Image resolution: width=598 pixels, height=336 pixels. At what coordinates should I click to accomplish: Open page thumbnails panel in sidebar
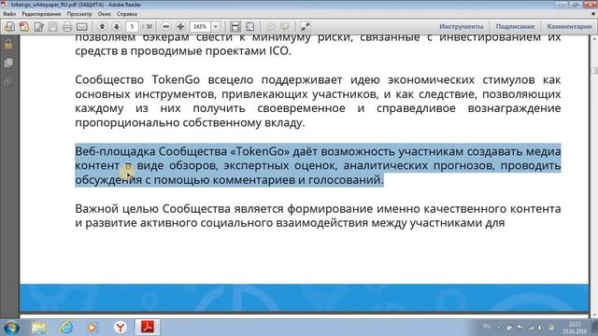[x=8, y=63]
